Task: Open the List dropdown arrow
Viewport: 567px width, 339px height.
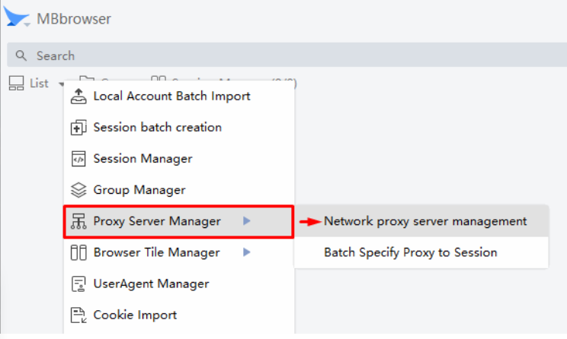Action: [x=60, y=84]
